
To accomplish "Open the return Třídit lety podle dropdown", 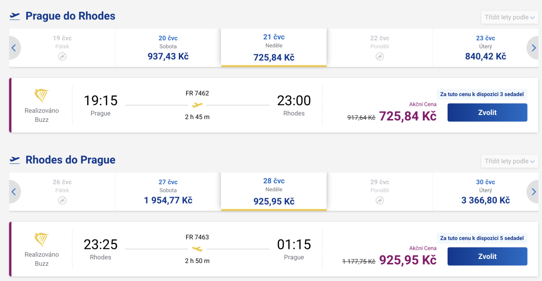I will tap(509, 161).
